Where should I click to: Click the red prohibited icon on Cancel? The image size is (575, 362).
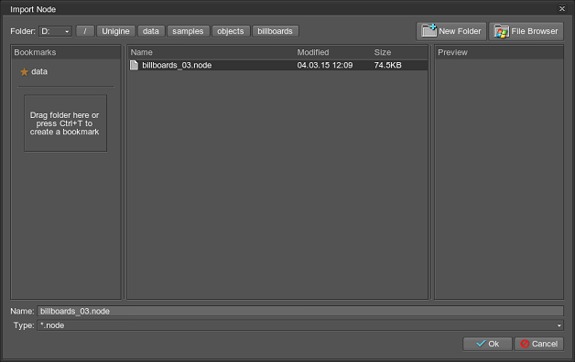coord(525,344)
